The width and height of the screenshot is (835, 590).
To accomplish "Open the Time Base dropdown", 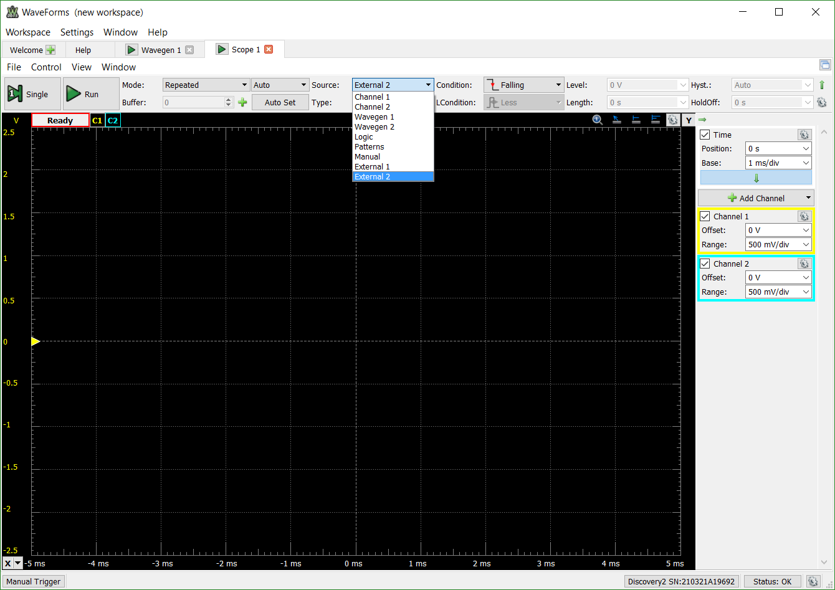I will [x=778, y=163].
